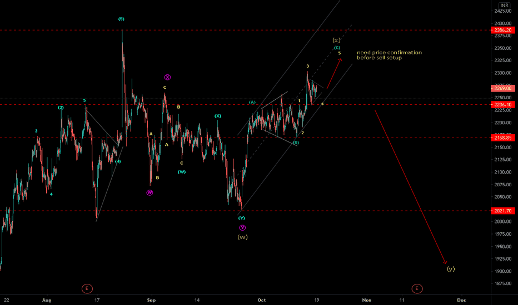The image size is (518, 305).
Task: Select the yellow (x) label near channel top
Action: pyautogui.click(x=336, y=40)
